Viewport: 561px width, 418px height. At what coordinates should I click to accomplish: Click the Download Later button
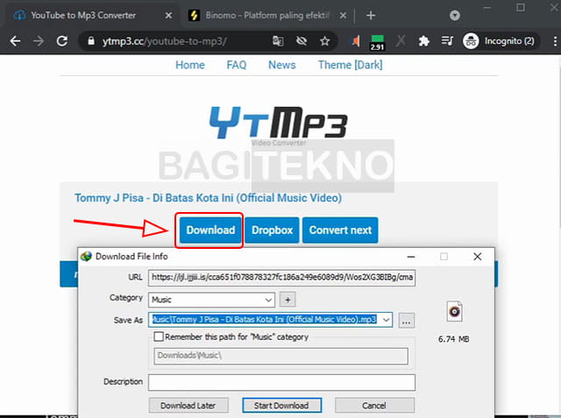[x=188, y=406]
